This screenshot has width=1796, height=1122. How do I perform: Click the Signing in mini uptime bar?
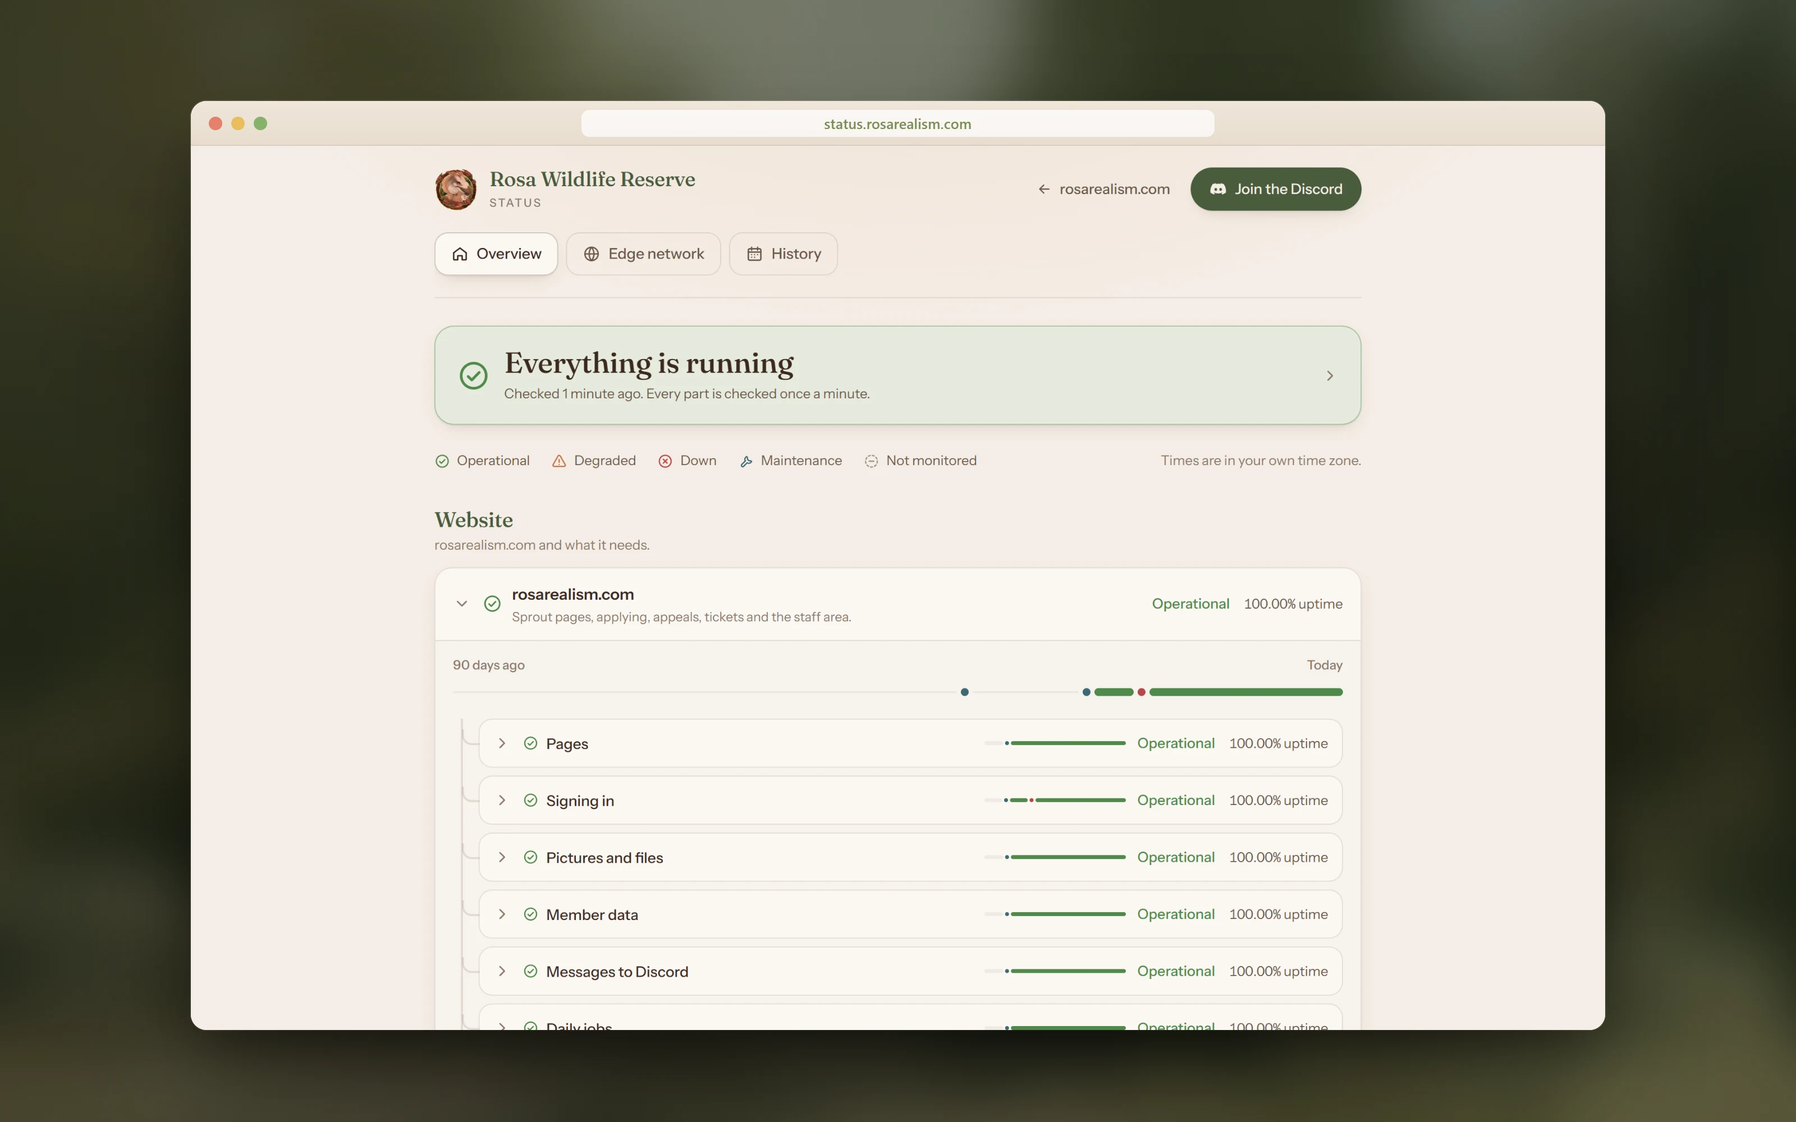click(x=1055, y=800)
